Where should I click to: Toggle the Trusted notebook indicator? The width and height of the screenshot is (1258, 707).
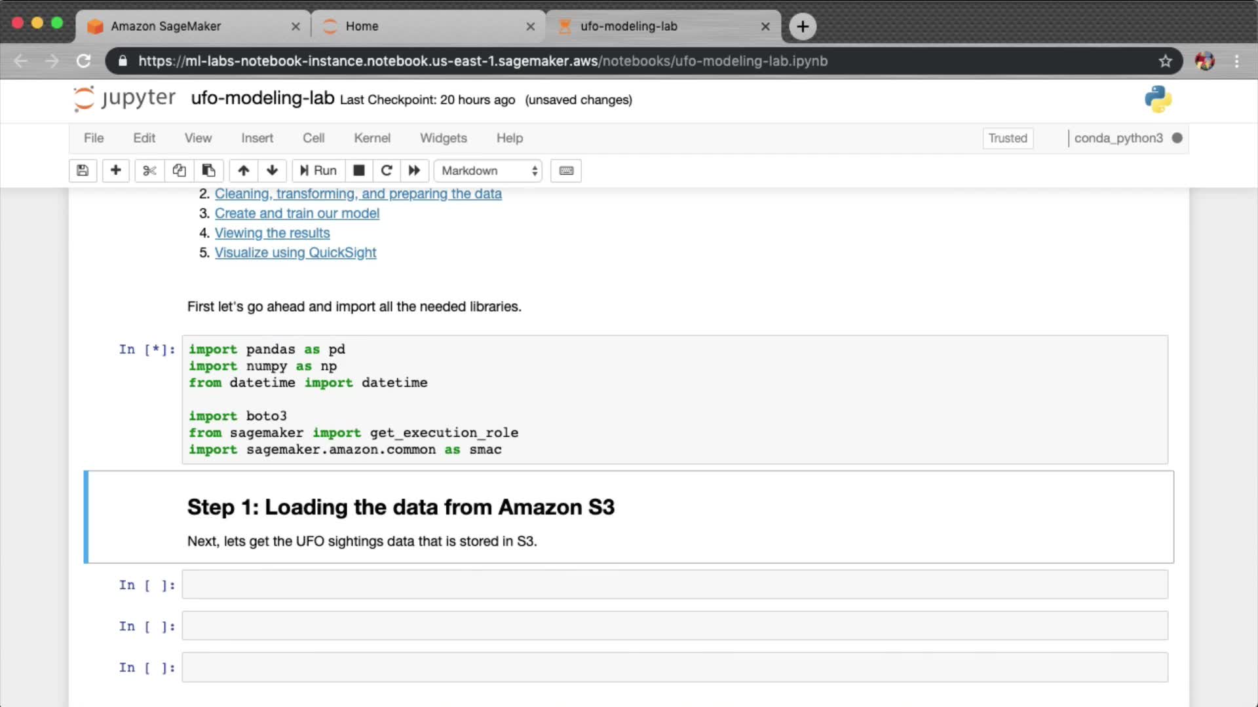[1007, 138]
